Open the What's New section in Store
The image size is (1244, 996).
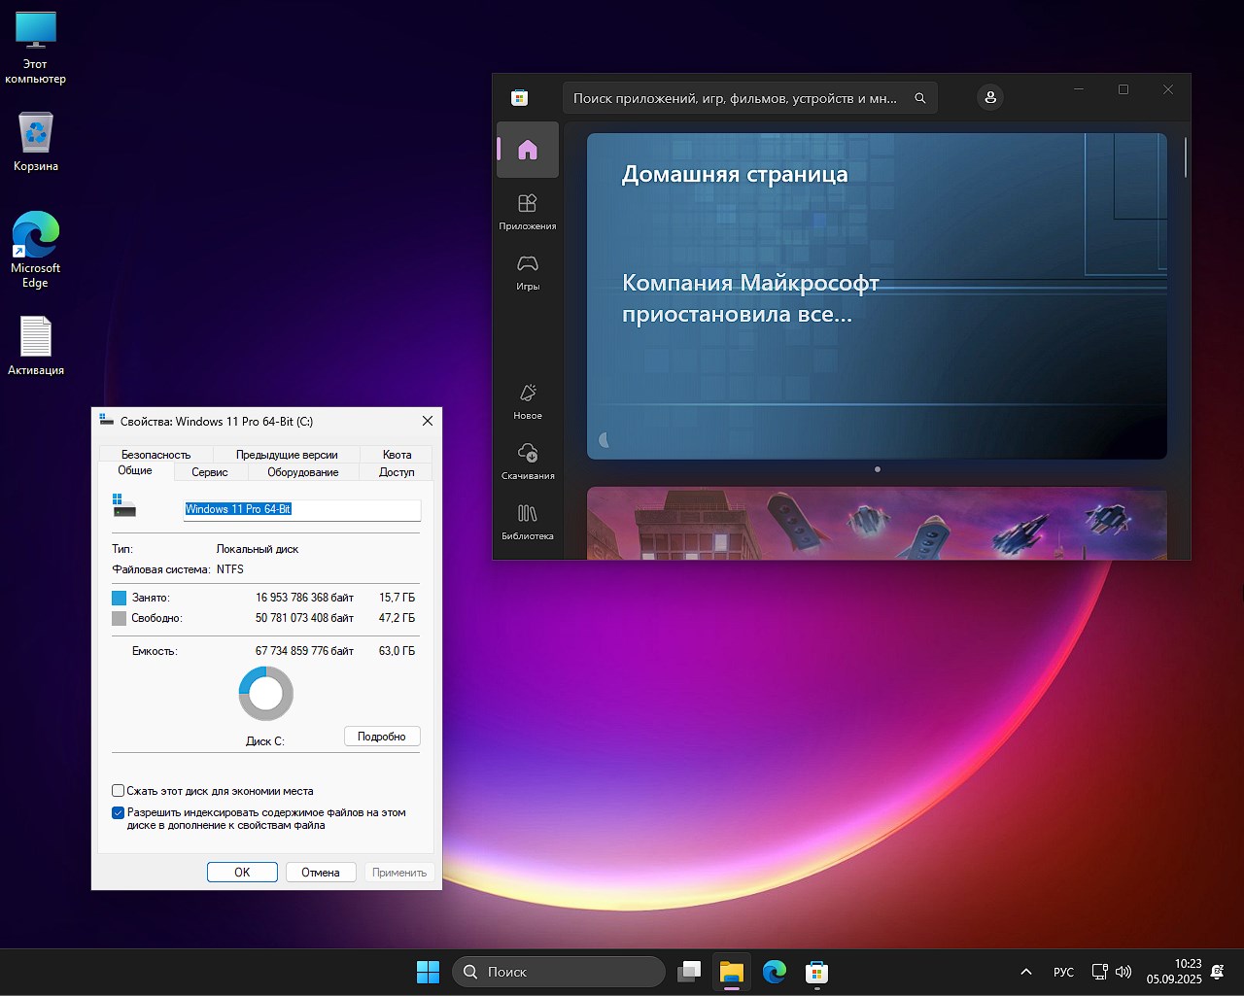click(527, 400)
